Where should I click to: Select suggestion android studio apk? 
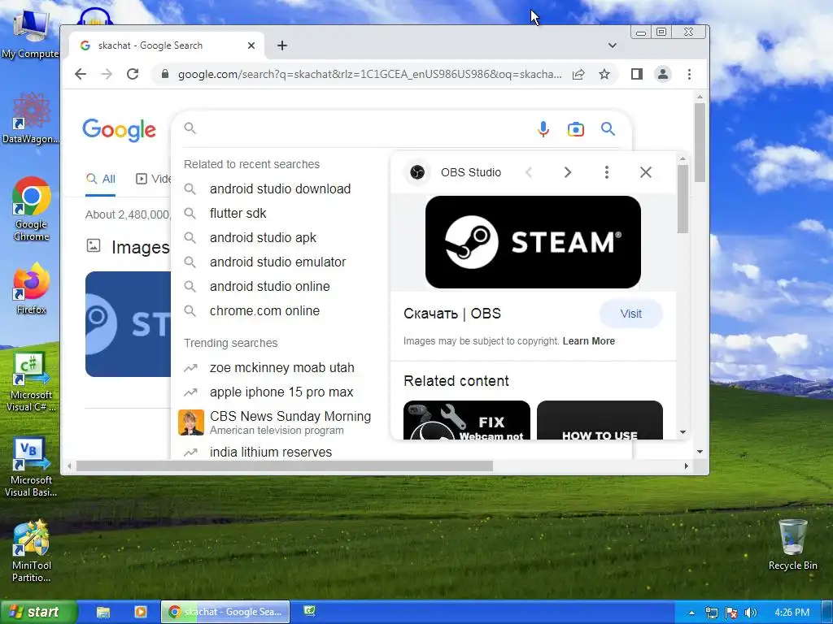point(263,238)
